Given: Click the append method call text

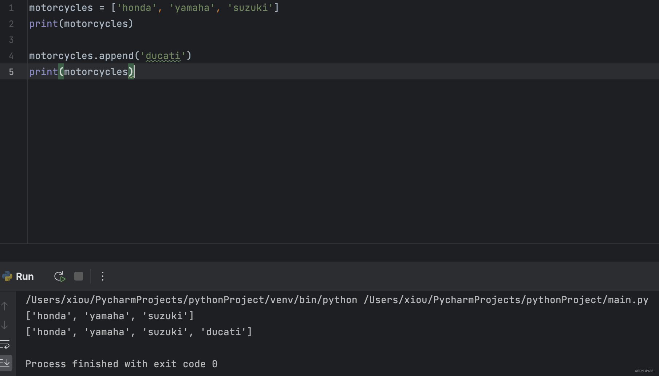Looking at the screenshot, I should (x=116, y=56).
